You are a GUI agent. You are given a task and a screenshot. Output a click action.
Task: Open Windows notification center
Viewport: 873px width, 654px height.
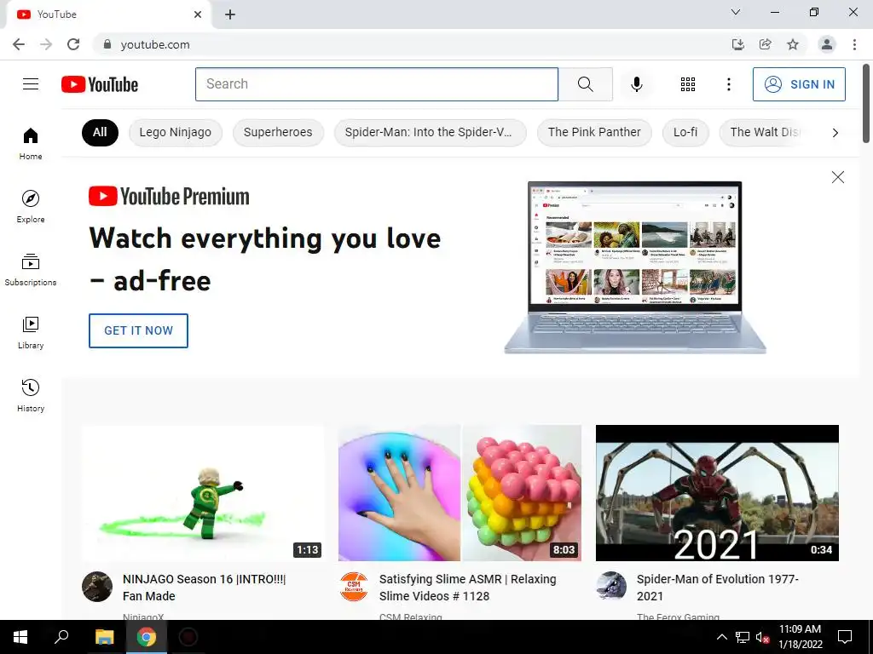(x=845, y=637)
